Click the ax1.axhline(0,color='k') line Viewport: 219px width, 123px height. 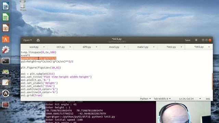click(39, 89)
